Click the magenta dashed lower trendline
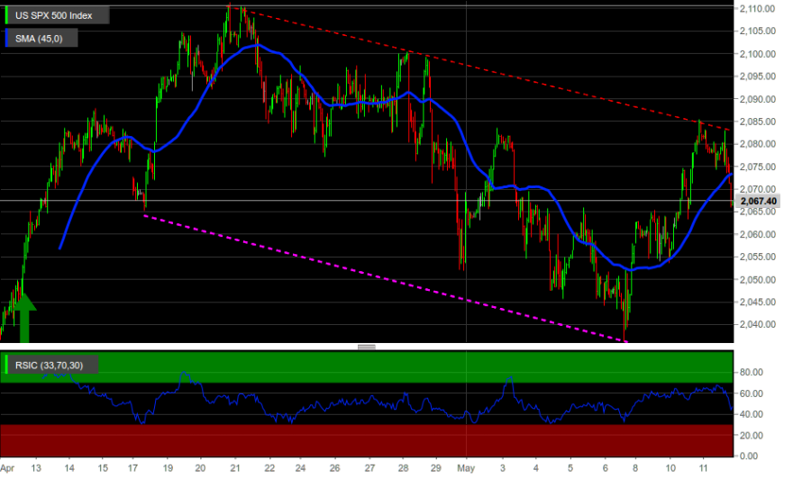This screenshot has height=479, width=793. [x=385, y=278]
